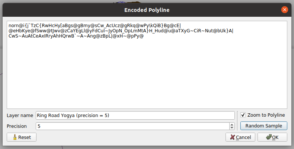Click the Cancel button label
The height and width of the screenshot is (149, 294).
click(x=243, y=137)
